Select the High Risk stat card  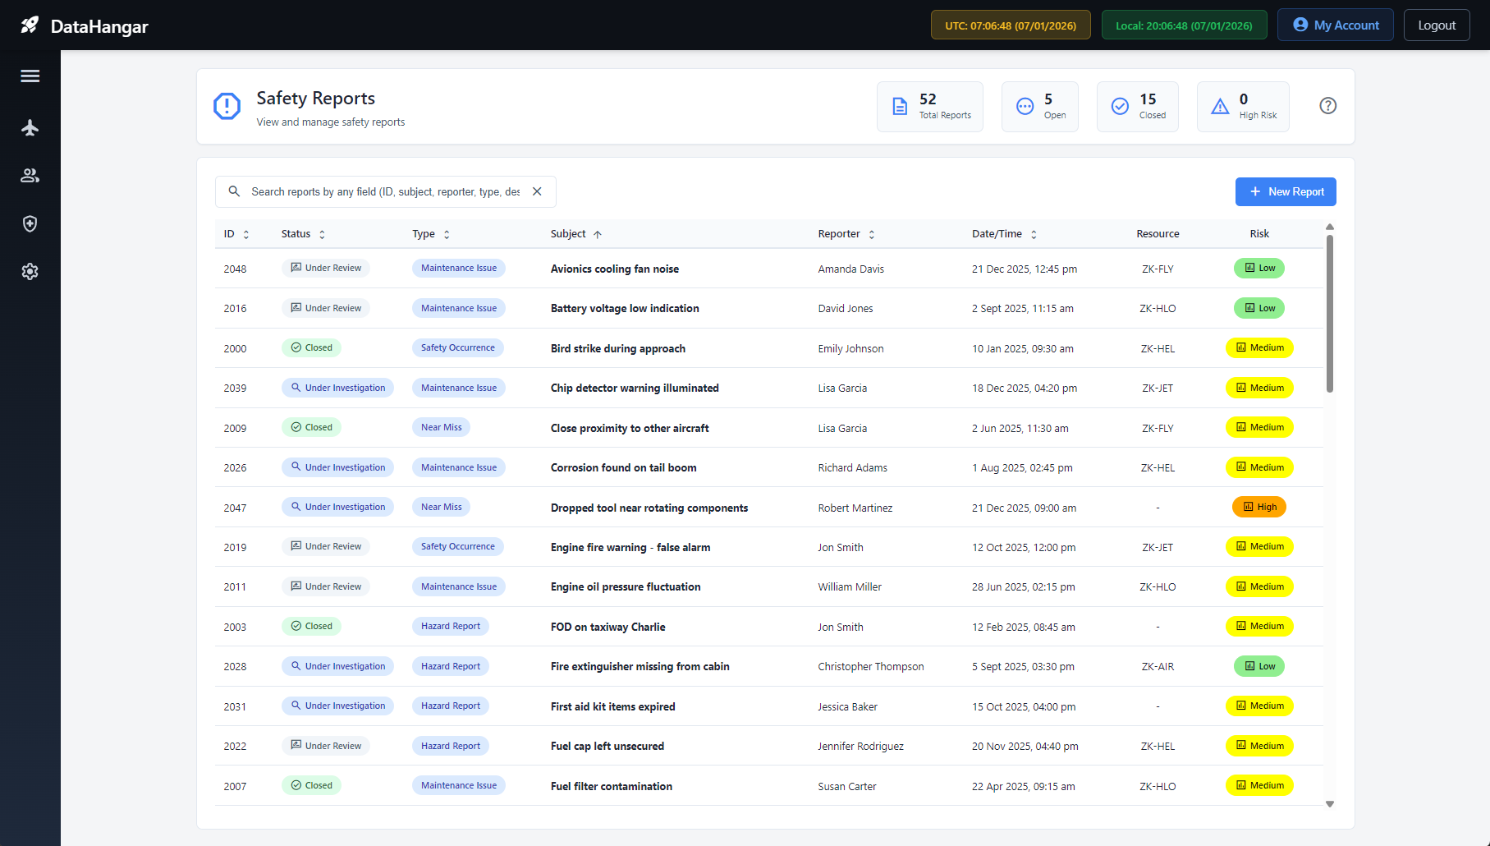coord(1242,107)
